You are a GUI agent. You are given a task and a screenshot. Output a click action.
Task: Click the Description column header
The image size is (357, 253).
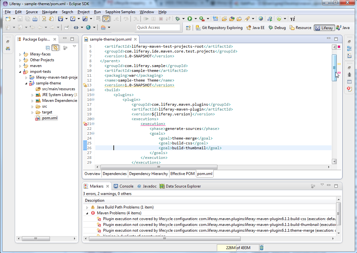coord(209,200)
